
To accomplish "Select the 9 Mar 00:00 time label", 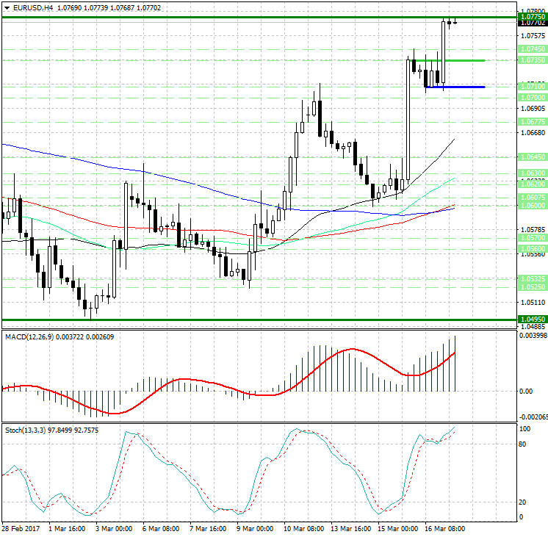I will [x=255, y=529].
